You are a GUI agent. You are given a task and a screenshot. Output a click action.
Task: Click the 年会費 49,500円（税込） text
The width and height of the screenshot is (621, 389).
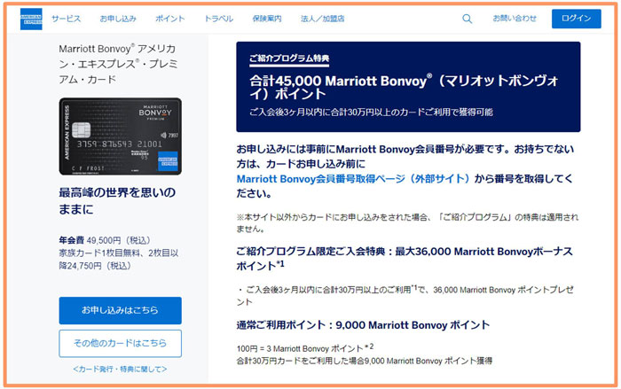coord(105,240)
